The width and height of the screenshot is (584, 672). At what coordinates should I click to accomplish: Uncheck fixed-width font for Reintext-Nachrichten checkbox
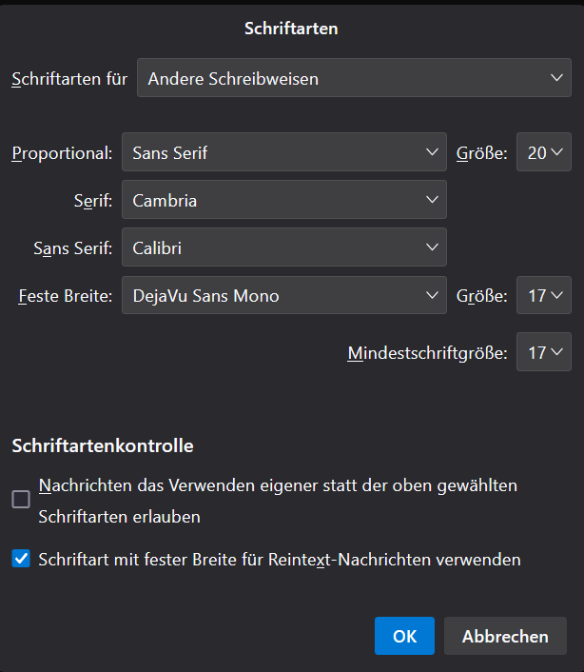point(21,559)
